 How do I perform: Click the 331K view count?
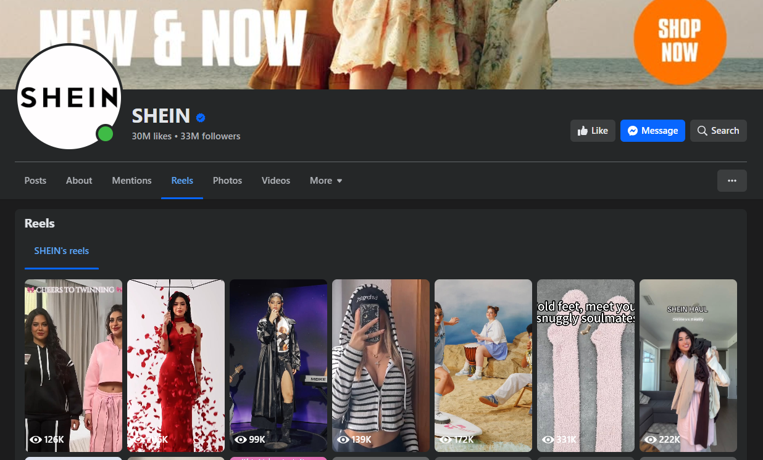tap(566, 440)
